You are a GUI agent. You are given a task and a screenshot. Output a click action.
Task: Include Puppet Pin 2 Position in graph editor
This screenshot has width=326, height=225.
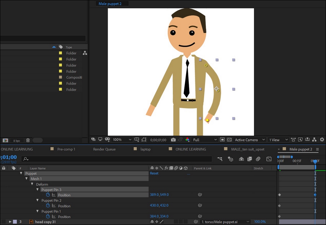(54, 206)
